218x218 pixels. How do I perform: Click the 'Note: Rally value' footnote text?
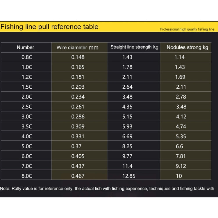point(107,189)
